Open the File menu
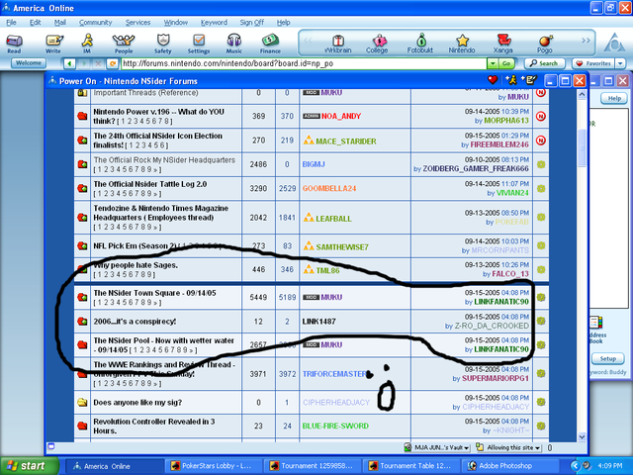 coord(11,23)
